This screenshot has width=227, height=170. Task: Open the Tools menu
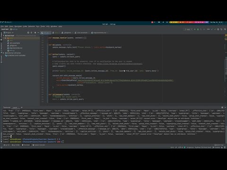(x=43, y=26)
